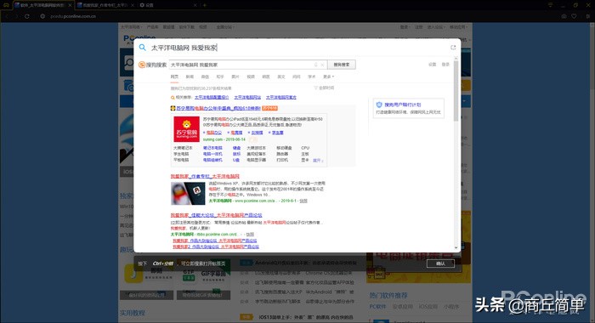Click the overlay vertical scrollbar thumb
595x323 pixels.
click(456, 90)
